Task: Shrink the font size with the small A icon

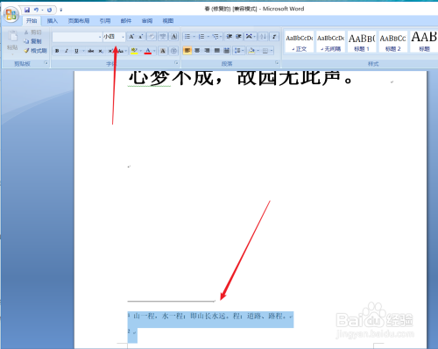Action: coord(141,37)
